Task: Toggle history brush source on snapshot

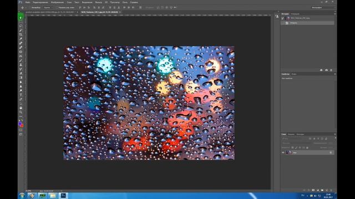Action: pos(283,18)
